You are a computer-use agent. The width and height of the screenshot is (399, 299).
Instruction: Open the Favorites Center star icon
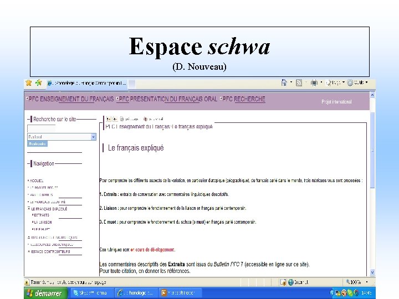[29, 83]
